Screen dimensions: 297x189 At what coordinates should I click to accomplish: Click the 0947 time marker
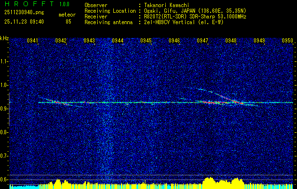coord(203,41)
